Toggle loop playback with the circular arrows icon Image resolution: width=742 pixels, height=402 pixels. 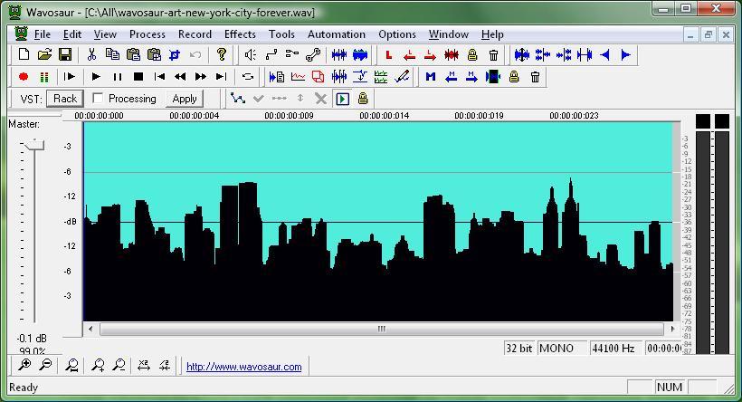[x=248, y=77]
